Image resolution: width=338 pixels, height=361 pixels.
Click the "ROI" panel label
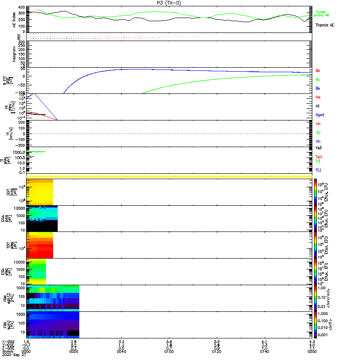[19, 37]
